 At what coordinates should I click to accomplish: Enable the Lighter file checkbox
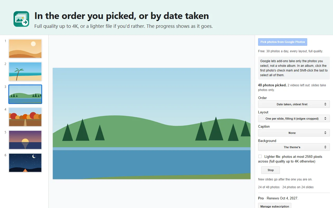[260, 157]
